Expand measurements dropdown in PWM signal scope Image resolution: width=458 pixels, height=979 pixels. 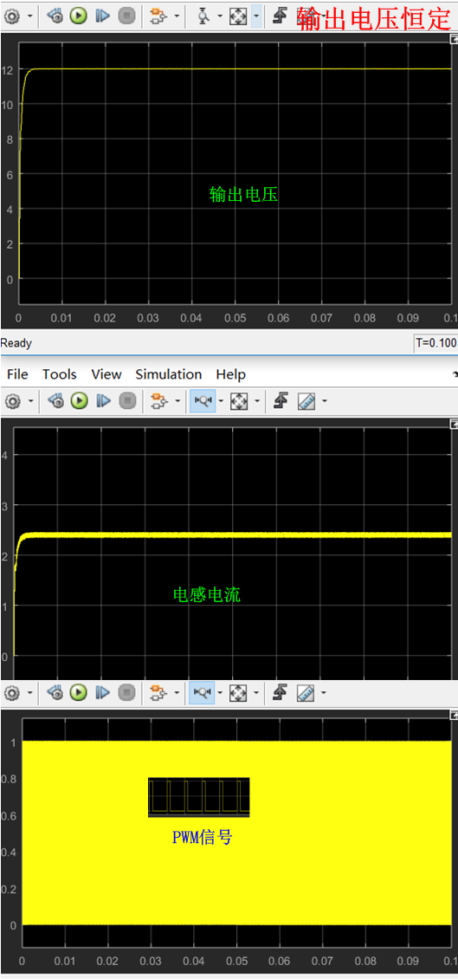323,692
